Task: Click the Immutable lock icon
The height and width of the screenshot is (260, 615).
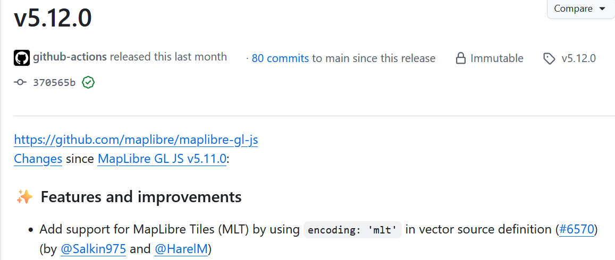Action: pyautogui.click(x=461, y=58)
